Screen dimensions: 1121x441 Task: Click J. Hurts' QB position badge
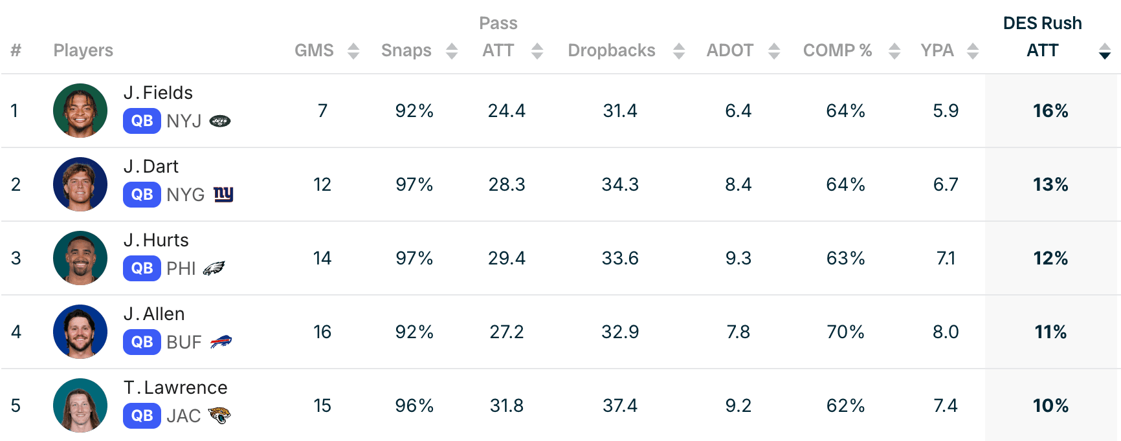(142, 268)
